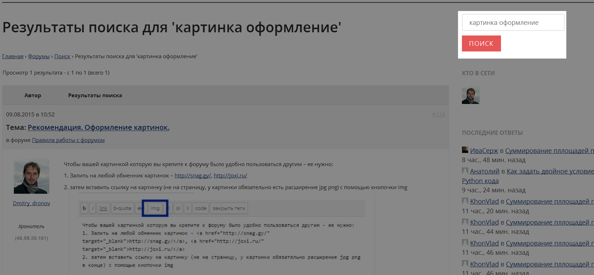Open 'Суммирование площадей' in the 11 час., 20 мин. reply
The image size is (594, 275).
[550, 202]
